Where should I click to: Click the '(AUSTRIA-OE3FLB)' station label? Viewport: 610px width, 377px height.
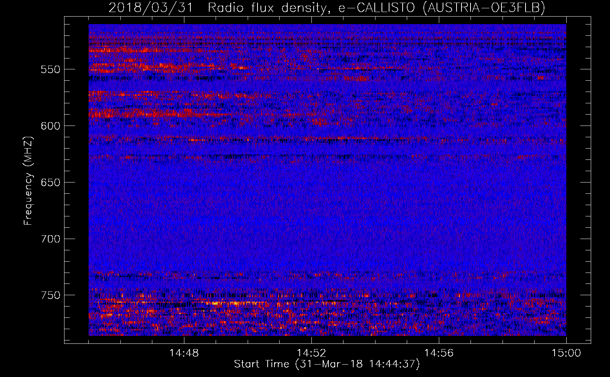(x=484, y=8)
